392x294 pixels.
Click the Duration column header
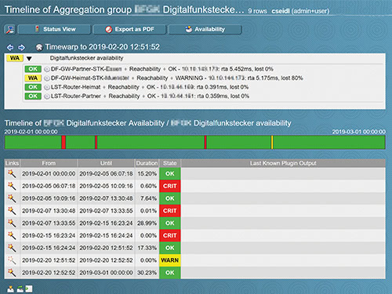click(x=147, y=163)
